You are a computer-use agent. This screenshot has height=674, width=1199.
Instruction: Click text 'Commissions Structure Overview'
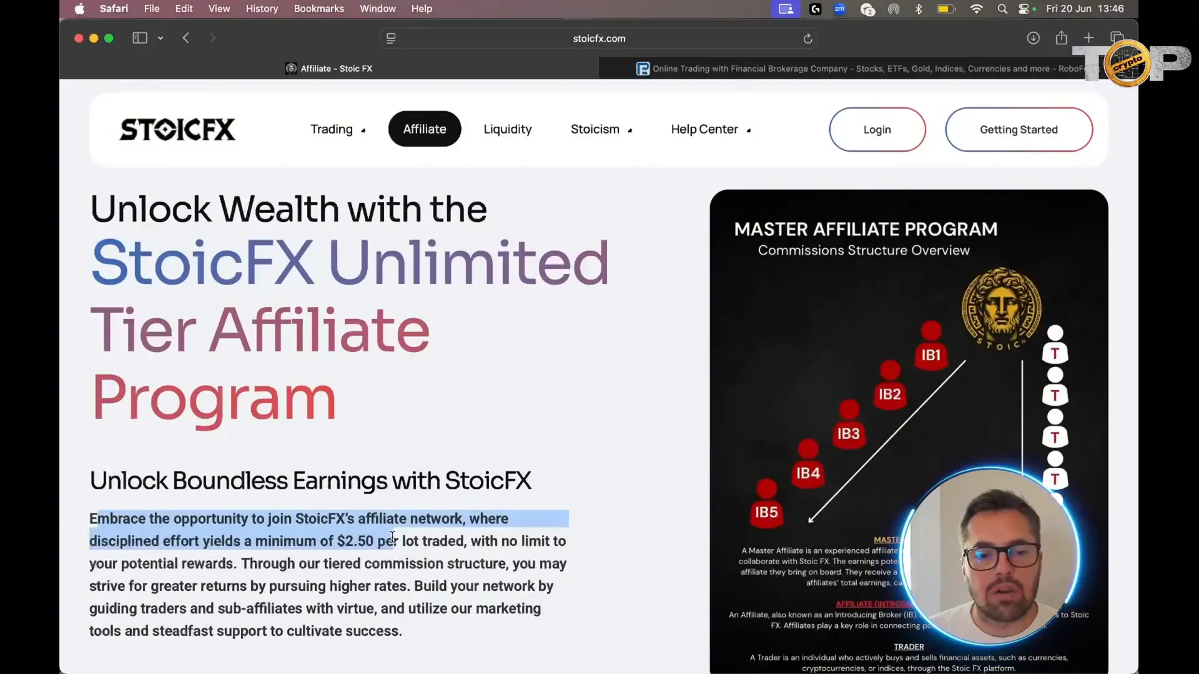pyautogui.click(x=864, y=250)
